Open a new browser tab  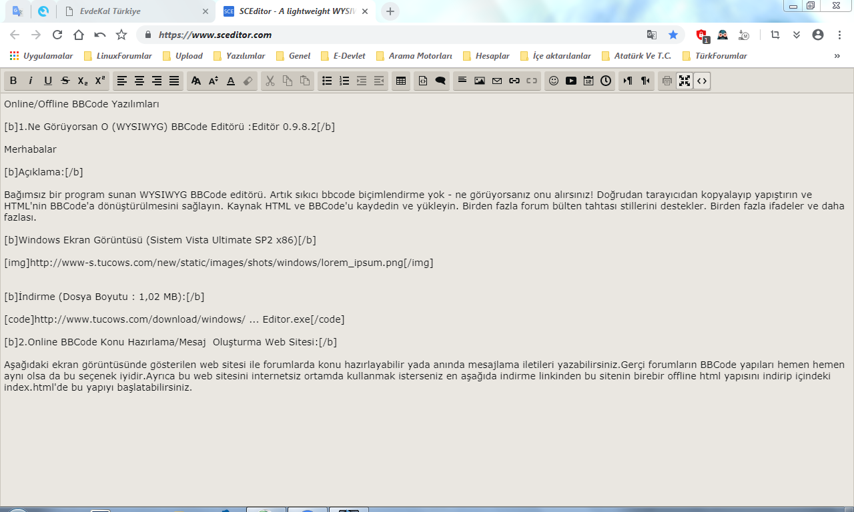[x=390, y=11]
